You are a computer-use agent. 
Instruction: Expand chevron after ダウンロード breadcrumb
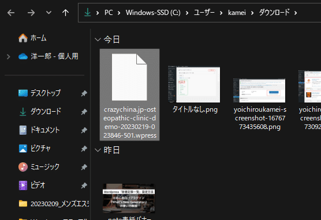click(296, 13)
